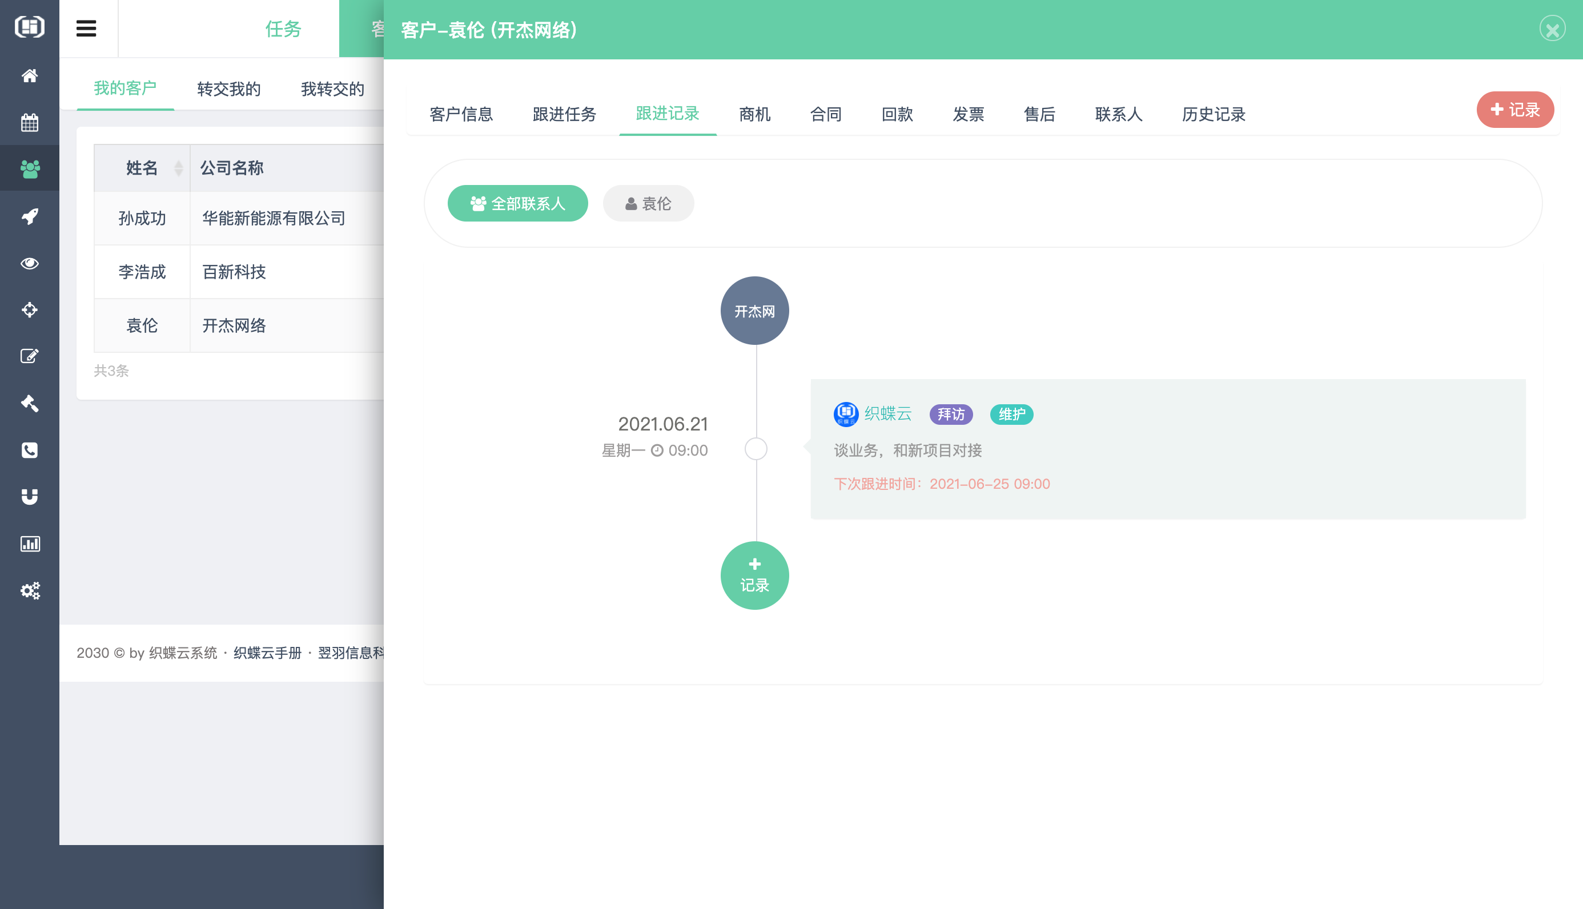
Task: Click the phone icon in the sidebar
Action: (x=29, y=450)
